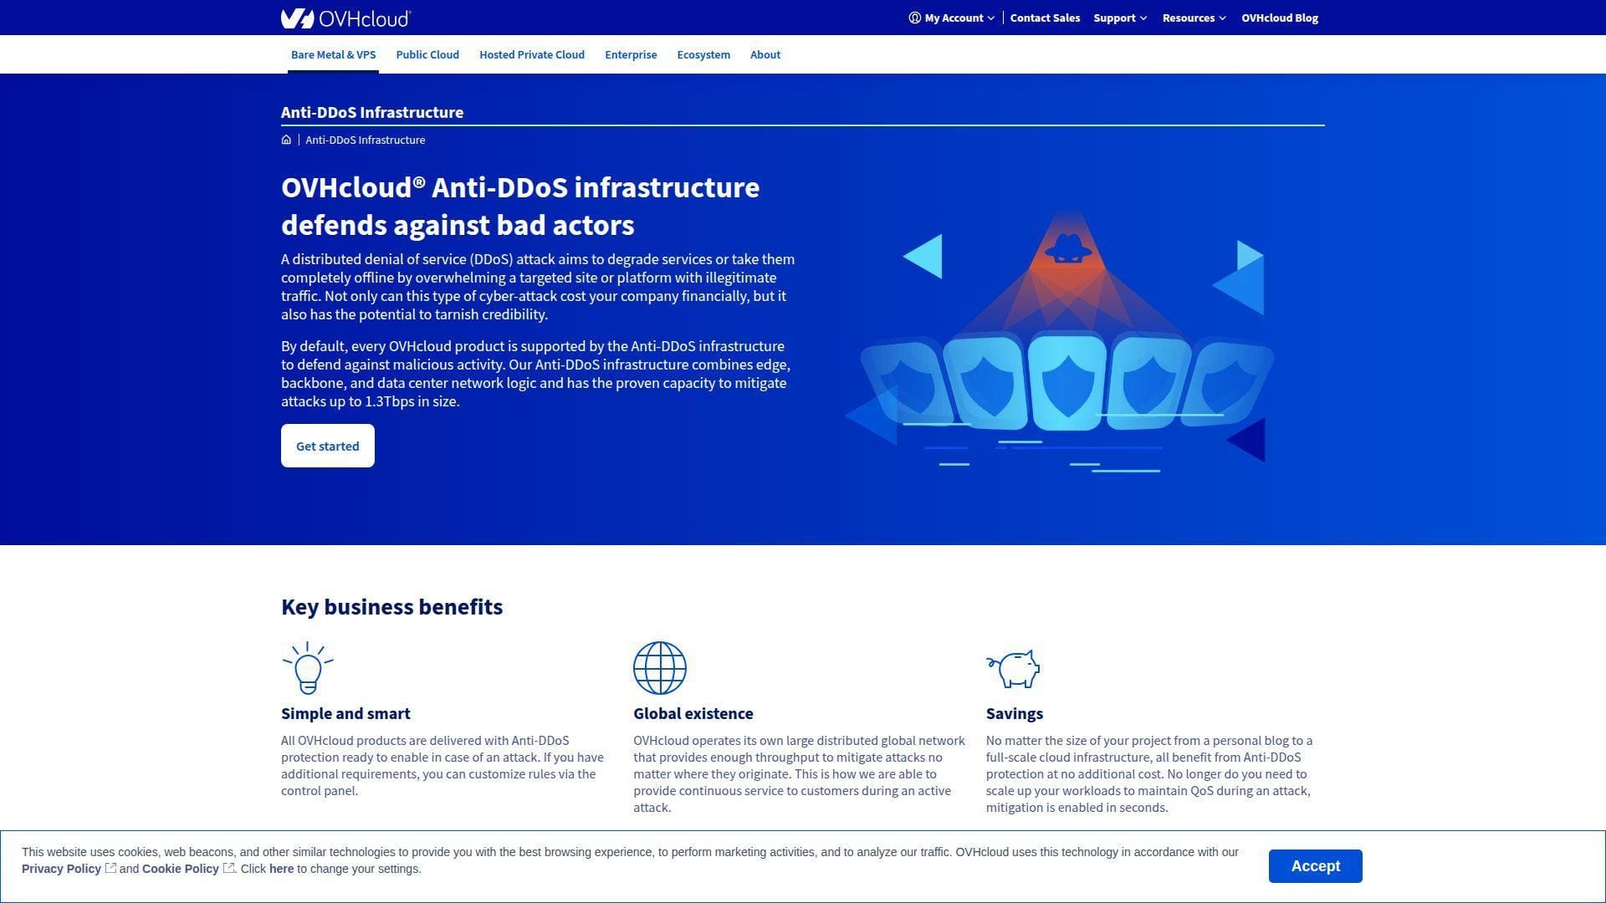The image size is (1606, 903).
Task: Expand the My Account dropdown
Action: coord(952,18)
